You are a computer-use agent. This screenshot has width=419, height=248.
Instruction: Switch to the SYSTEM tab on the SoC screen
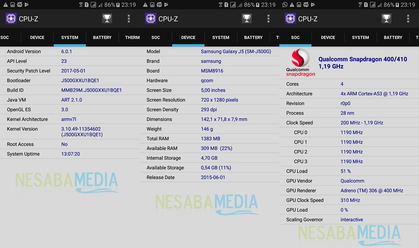pos(361,37)
